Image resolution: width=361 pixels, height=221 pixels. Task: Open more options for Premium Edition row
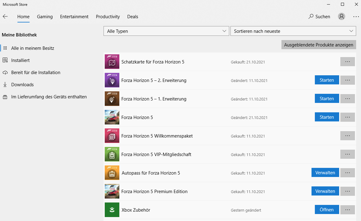tap(347, 191)
